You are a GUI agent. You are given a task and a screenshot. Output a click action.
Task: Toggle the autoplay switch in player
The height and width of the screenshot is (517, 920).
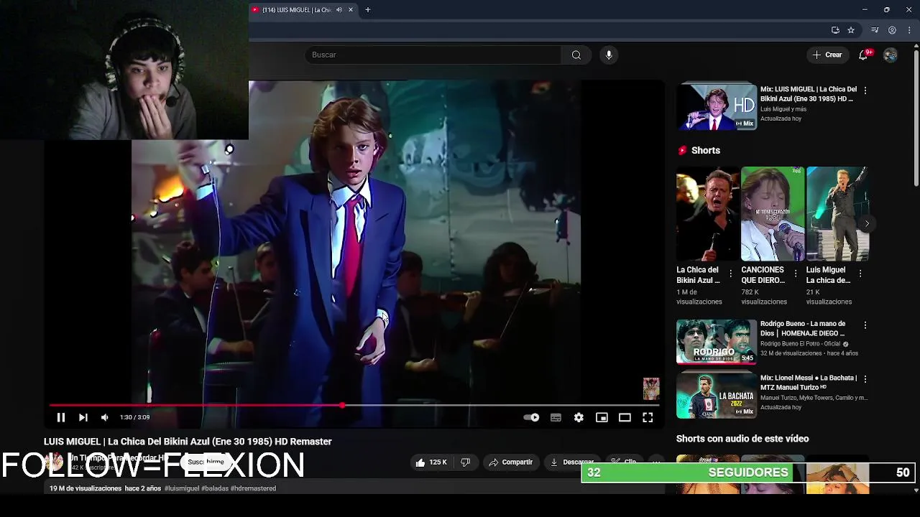click(531, 417)
